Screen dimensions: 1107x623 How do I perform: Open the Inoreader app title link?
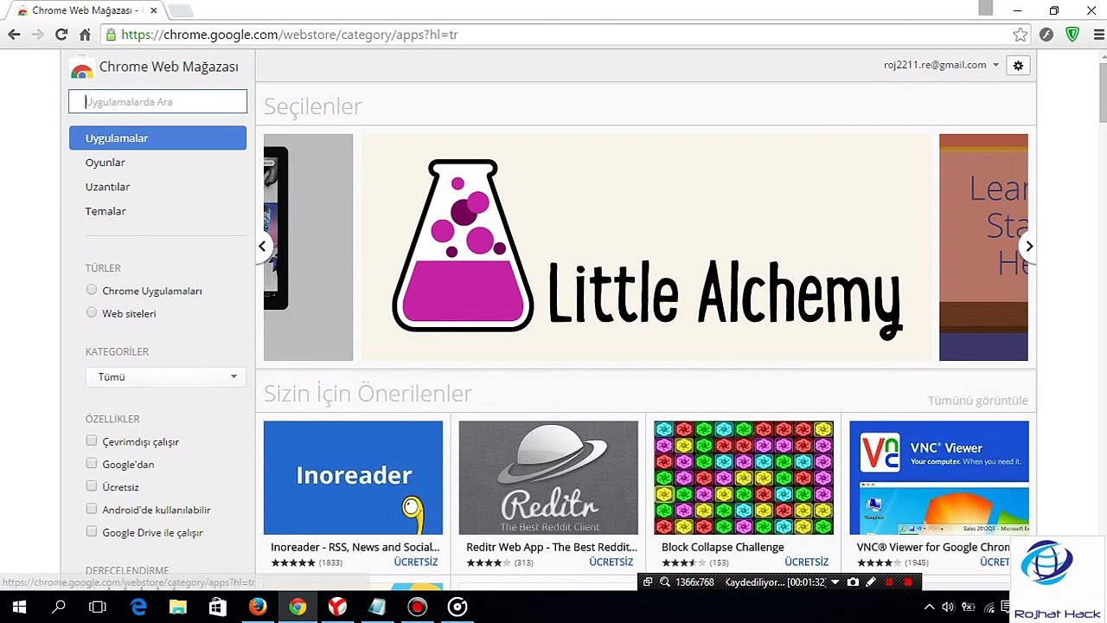pyautogui.click(x=355, y=547)
